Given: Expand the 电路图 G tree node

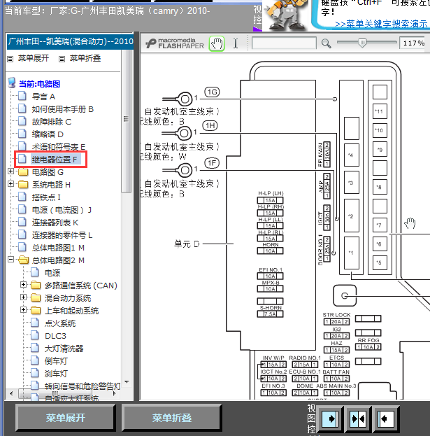Looking at the screenshot, I should pos(10,171).
